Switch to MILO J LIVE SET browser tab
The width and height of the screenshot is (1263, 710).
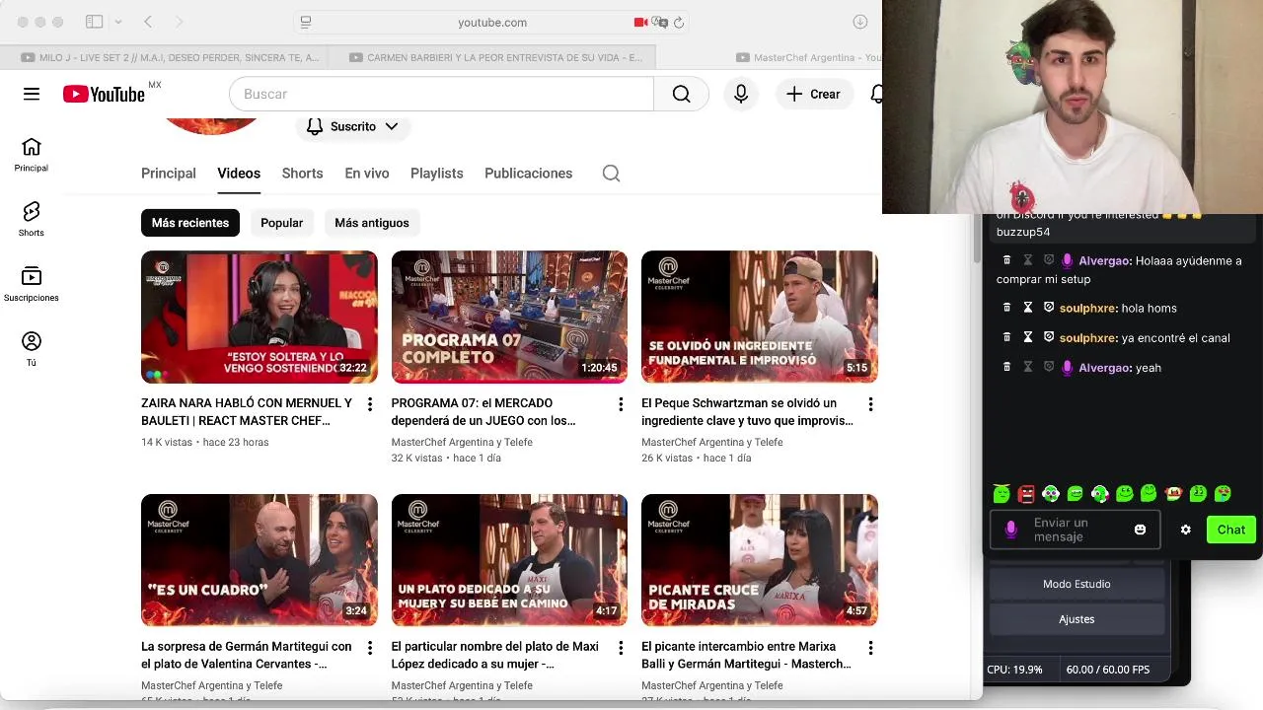pos(164,57)
